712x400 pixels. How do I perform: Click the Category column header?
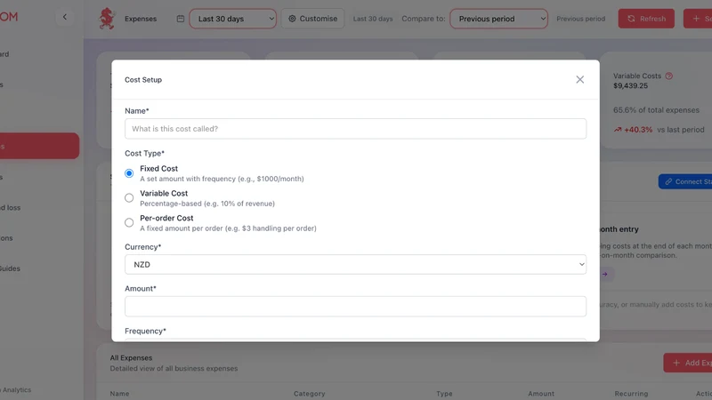point(309,394)
